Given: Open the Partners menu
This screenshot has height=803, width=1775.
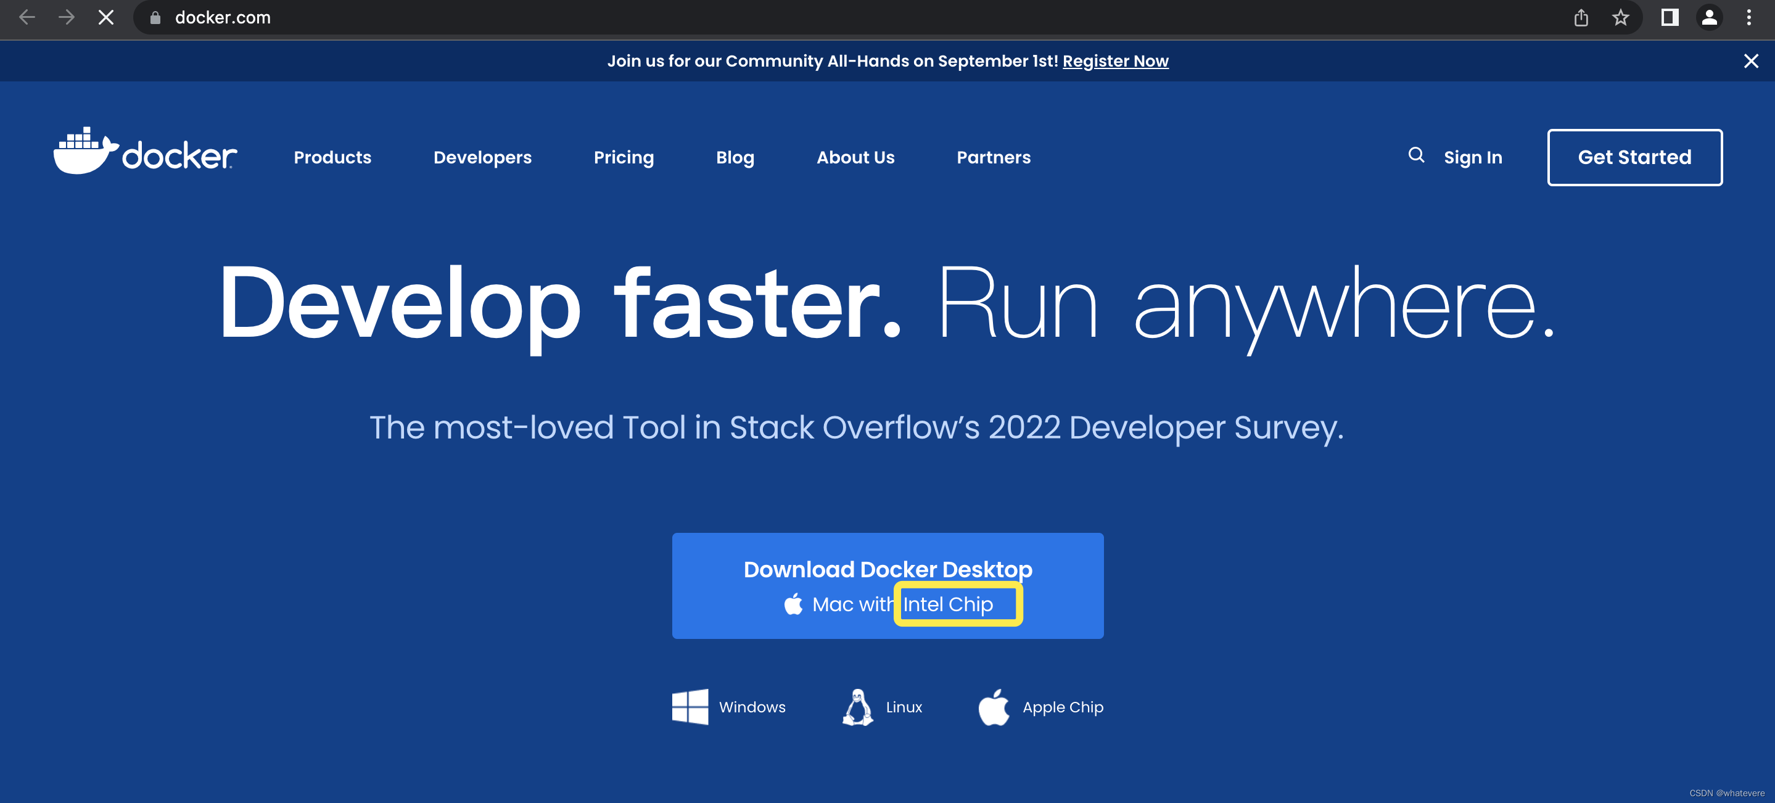Looking at the screenshot, I should click(993, 158).
